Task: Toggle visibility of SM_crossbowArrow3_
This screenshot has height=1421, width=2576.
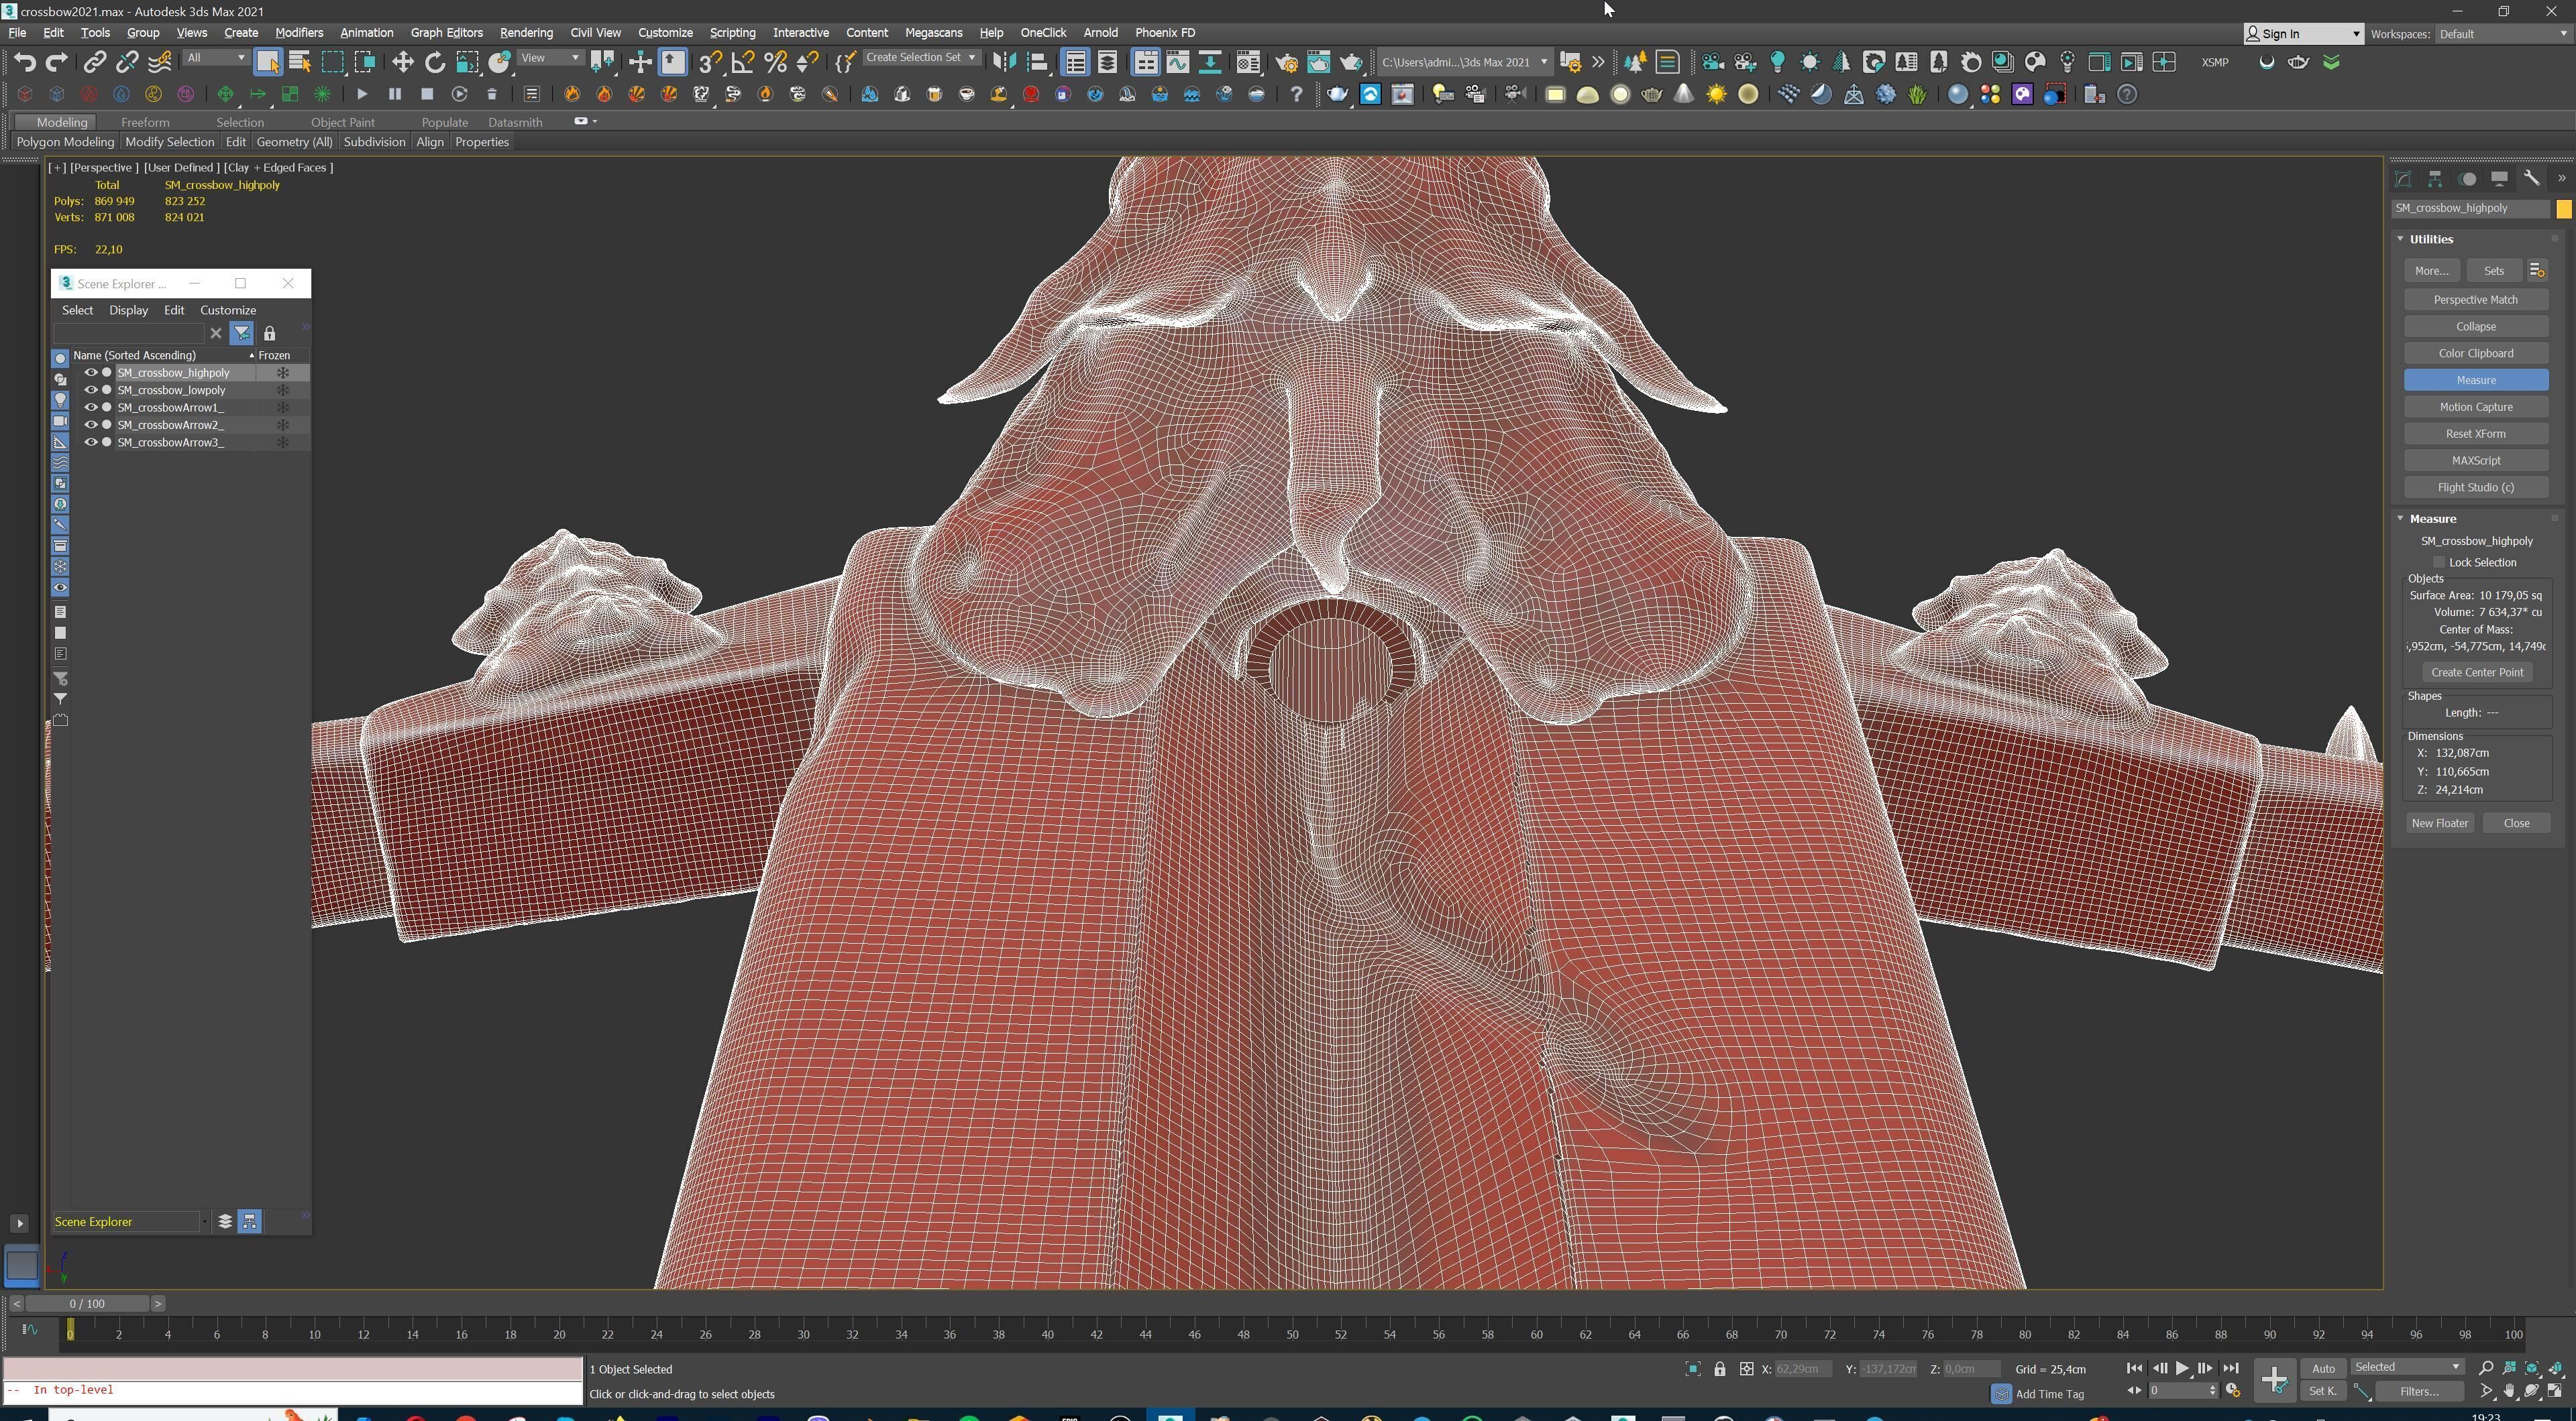Action: click(x=90, y=442)
